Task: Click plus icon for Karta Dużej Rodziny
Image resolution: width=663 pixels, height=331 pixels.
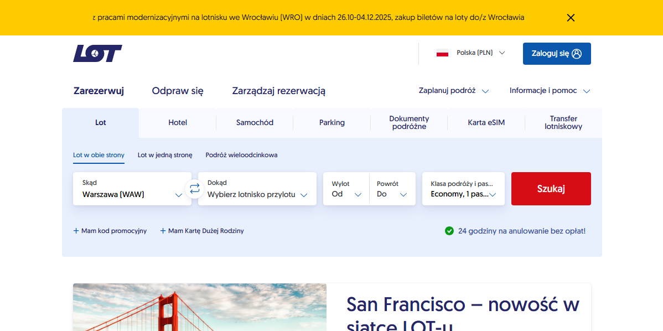Action: (163, 231)
